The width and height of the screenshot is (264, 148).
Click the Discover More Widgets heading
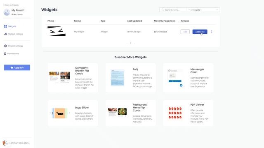click(x=130, y=57)
